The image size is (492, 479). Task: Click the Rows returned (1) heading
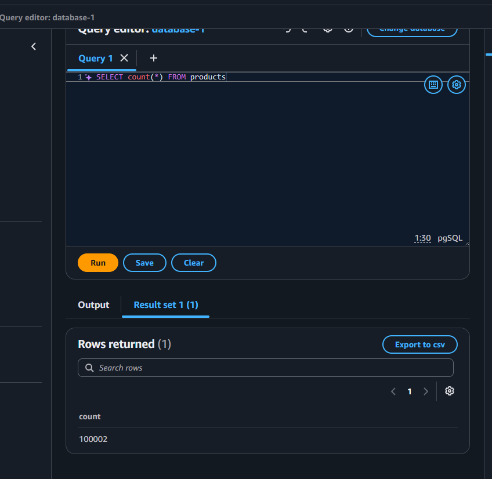coord(125,344)
